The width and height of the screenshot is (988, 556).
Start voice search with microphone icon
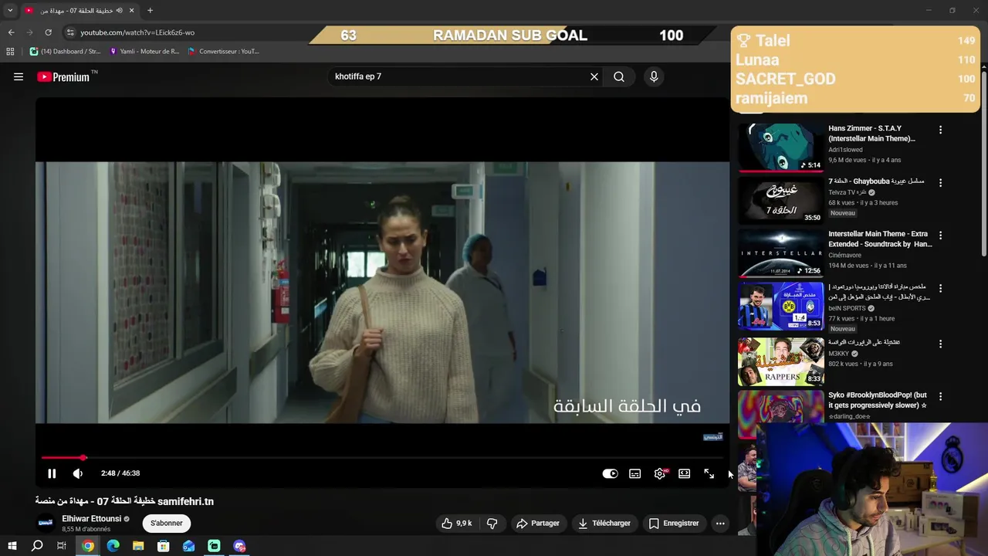pyautogui.click(x=654, y=76)
